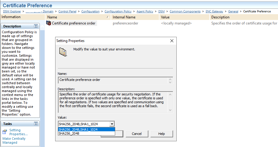Choose SHA256_2048 only option
The image size is (278, 147).
tap(87, 133)
